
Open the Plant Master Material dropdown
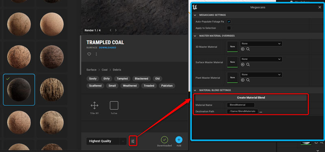[261, 74]
